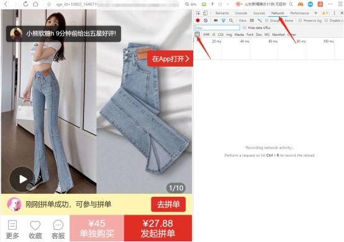
Task: Stop recording with the red record button
Action: 197,20
